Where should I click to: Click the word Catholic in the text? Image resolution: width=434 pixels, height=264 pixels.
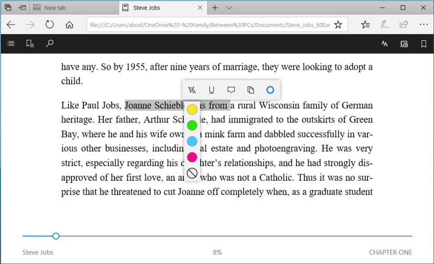[277, 177]
